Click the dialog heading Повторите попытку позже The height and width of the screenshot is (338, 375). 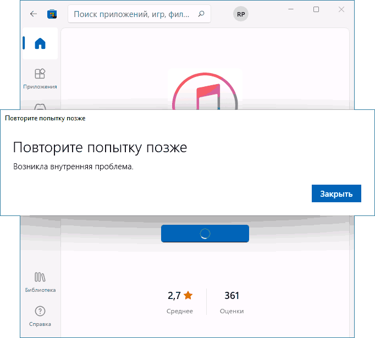(x=100, y=147)
